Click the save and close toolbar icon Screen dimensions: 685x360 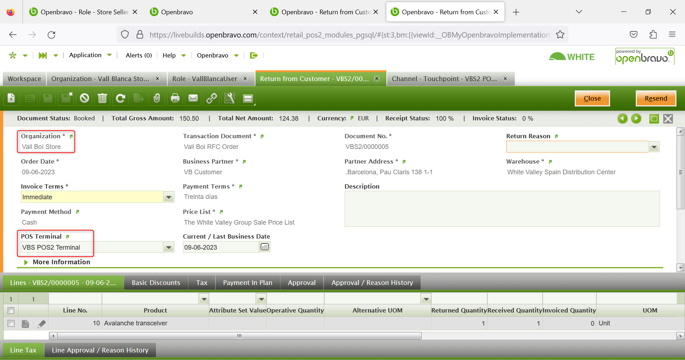pos(66,98)
